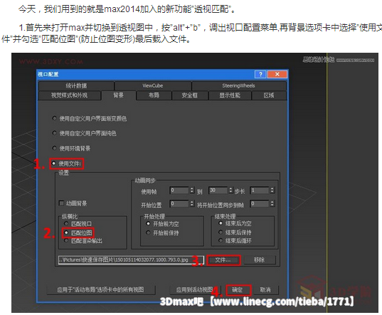Viewport: 382px width, 315px height.
Task: Click the 开始位置 value field
Action: 179,204
